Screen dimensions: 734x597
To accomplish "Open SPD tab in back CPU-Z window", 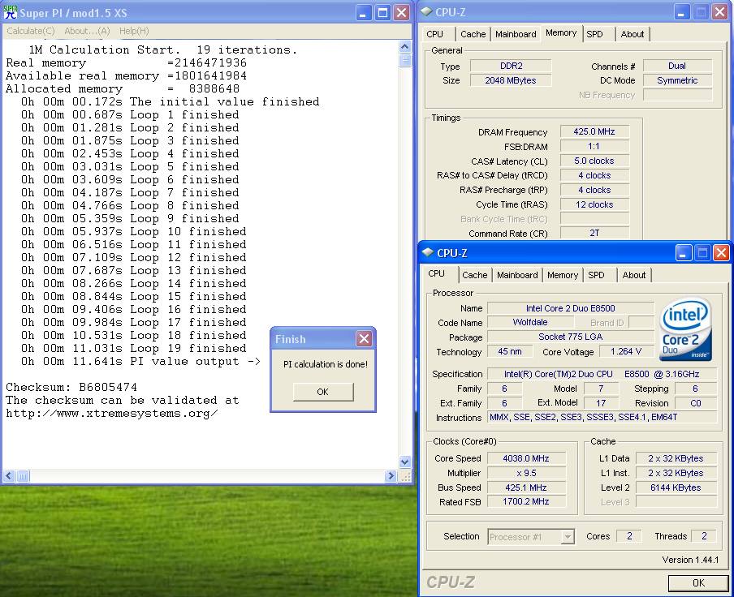I will 595,34.
